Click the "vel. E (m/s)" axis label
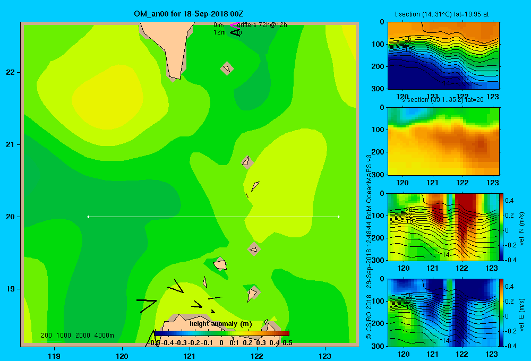Viewport: 531px width, 361px height. pyautogui.click(x=521, y=315)
